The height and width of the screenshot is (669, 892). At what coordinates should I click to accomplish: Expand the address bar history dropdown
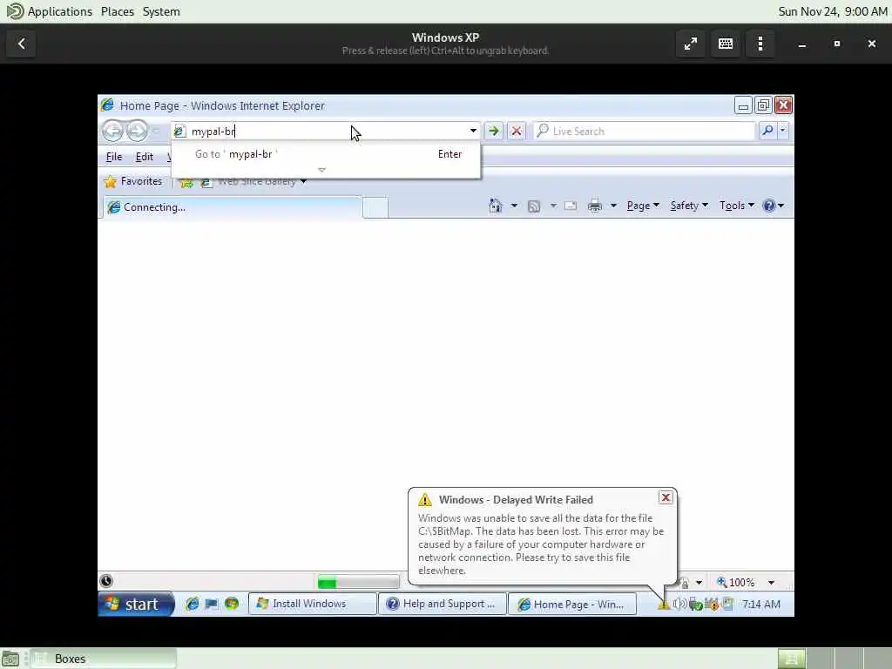(473, 131)
